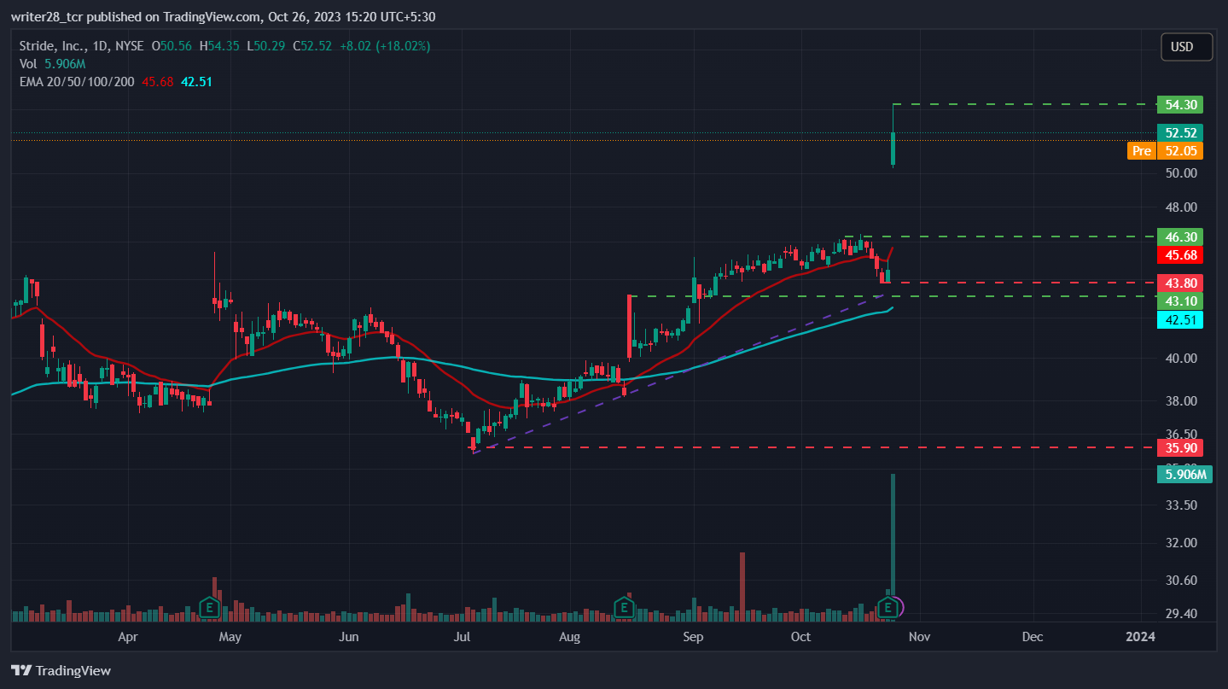Image resolution: width=1228 pixels, height=689 pixels.
Task: Click the tall red mid-September volume bar
Action: (742, 586)
